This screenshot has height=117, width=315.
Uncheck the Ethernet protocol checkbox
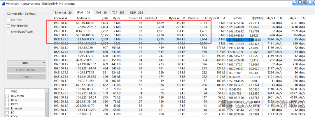coord(7,109)
